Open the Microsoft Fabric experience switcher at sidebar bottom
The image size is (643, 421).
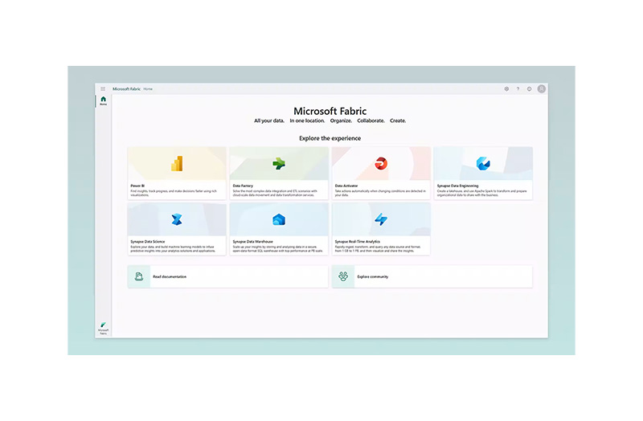point(104,329)
